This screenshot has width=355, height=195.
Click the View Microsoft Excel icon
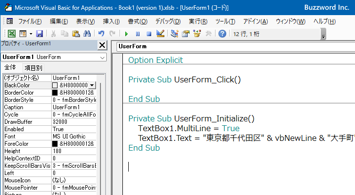click(12, 34)
